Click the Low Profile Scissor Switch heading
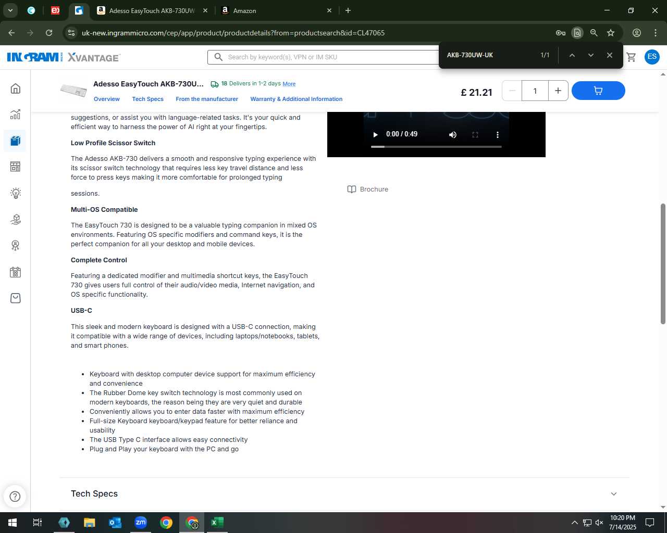Viewport: 667px width, 533px height. click(x=113, y=143)
